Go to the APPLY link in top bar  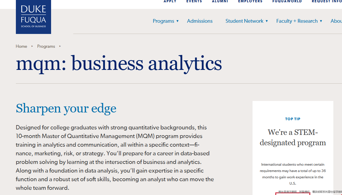point(170,1)
